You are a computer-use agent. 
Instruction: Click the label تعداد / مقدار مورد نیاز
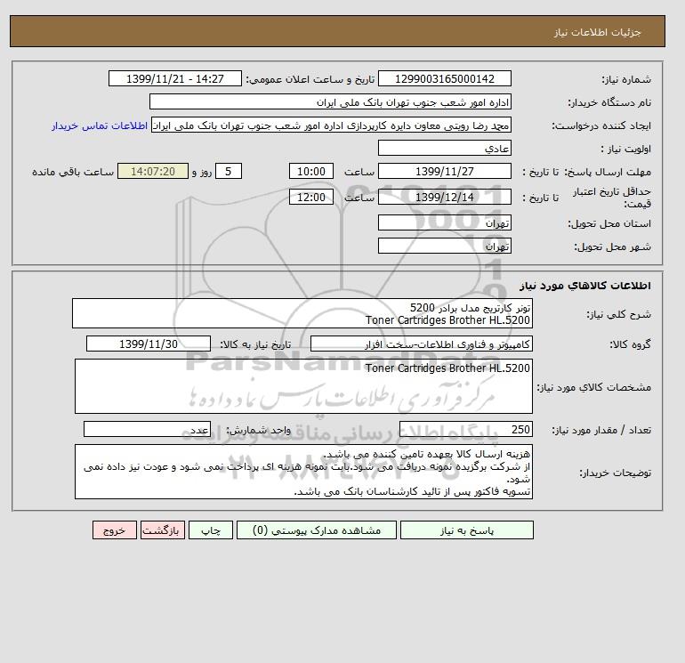(x=601, y=430)
